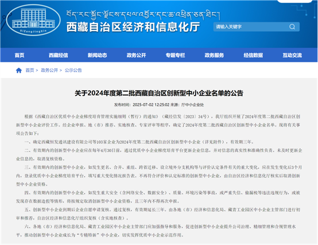The image size is (318, 245).
Task: Open the 新闻动态 navigation menu item
Action: [x=98, y=55]
